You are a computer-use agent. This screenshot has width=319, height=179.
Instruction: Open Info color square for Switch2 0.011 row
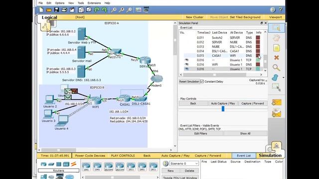pos(258,38)
